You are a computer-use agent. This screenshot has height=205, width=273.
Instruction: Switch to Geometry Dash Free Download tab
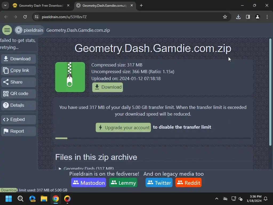pyautogui.click(x=41, y=6)
